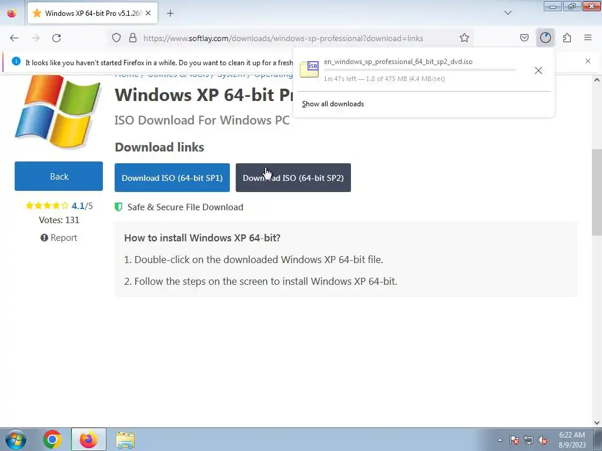Open the Extensions puzzle icon

567,38
